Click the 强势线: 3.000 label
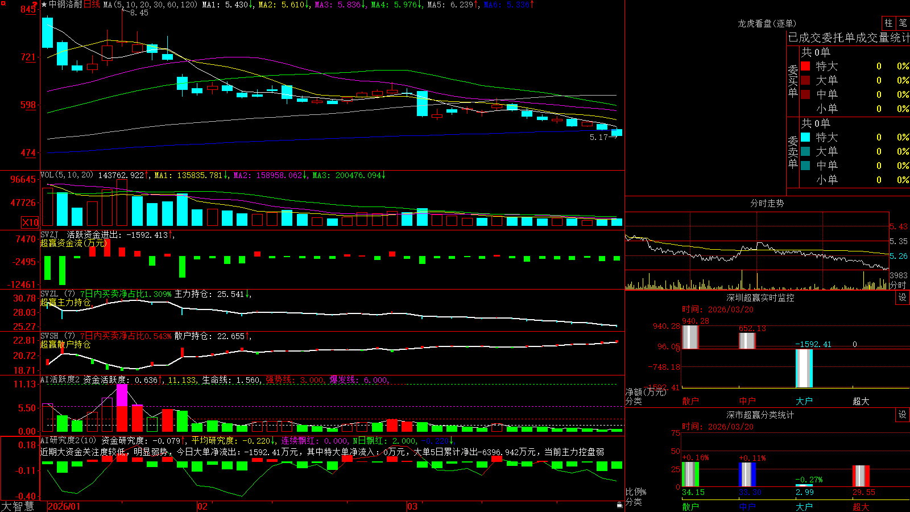 tap(295, 379)
